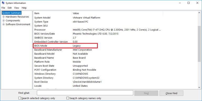Click the Item column header
Viewport: 202px width, 101px height.
[52, 13]
